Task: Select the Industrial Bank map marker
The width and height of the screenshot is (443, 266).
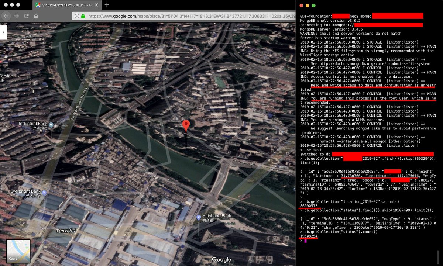Action: [x=51, y=125]
